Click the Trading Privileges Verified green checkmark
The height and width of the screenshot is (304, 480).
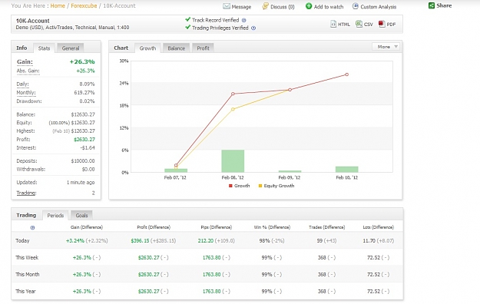click(x=188, y=28)
